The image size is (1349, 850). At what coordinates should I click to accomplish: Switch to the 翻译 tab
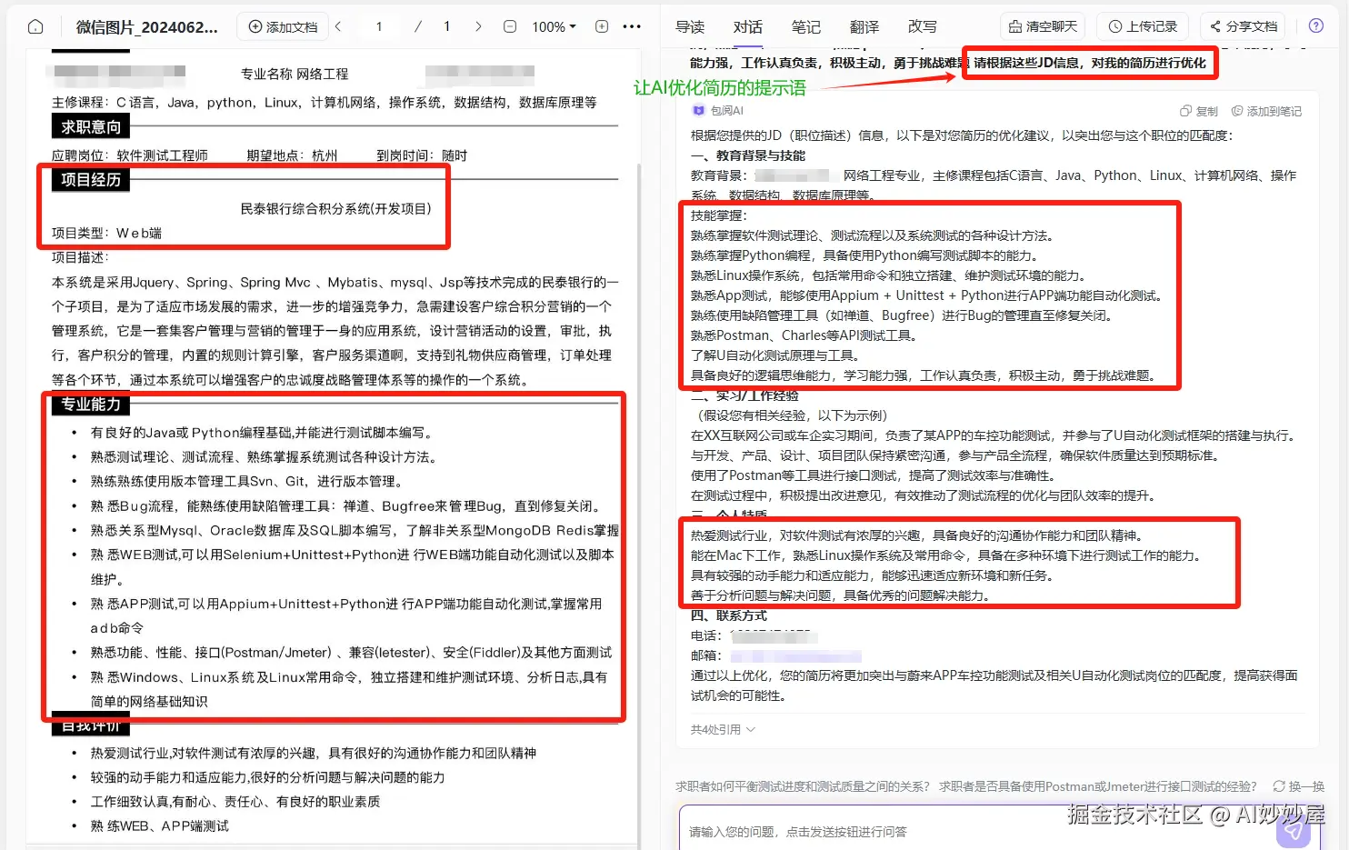[864, 26]
